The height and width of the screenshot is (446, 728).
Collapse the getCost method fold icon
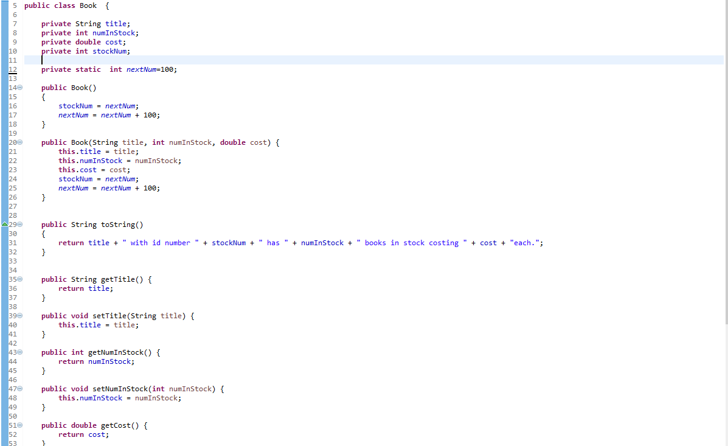pyautogui.click(x=19, y=425)
